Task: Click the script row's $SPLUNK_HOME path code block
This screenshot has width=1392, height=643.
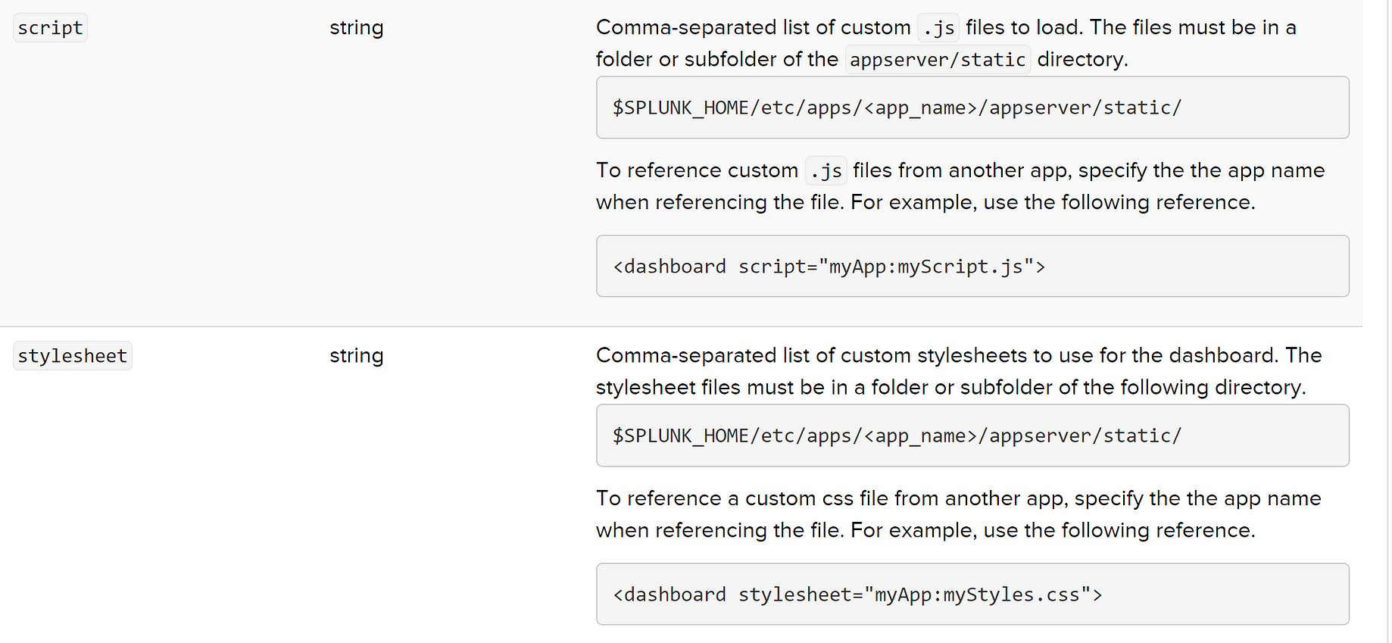Action: 972,108
